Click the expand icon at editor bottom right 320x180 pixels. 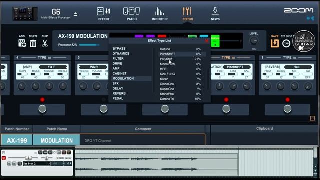[312, 118]
